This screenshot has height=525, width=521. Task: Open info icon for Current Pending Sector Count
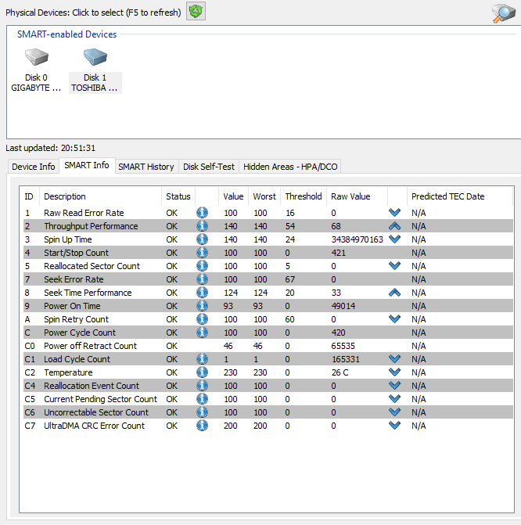click(202, 399)
